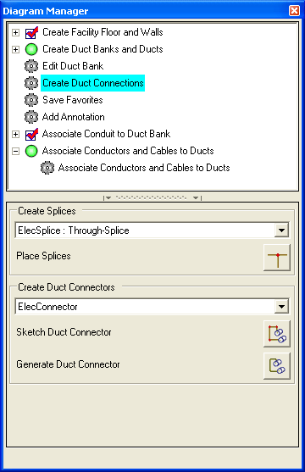Collapse Associate Conductors and Cables to Ducts node
The image size is (305, 472).
15,151
